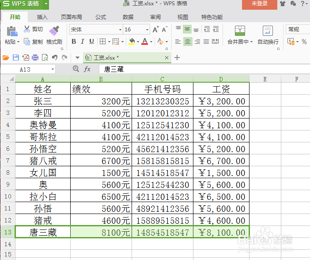Screen dimensions: 310x260
Task: Switch to the 插入 tab
Action: 42,17
